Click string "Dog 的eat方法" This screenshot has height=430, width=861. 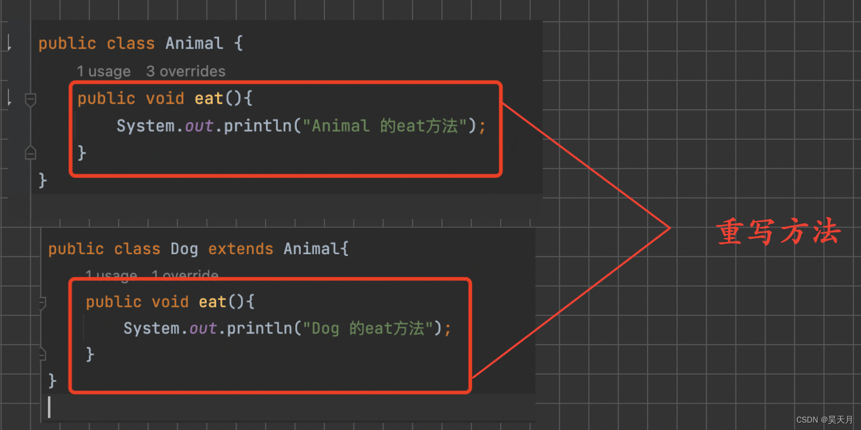368,328
